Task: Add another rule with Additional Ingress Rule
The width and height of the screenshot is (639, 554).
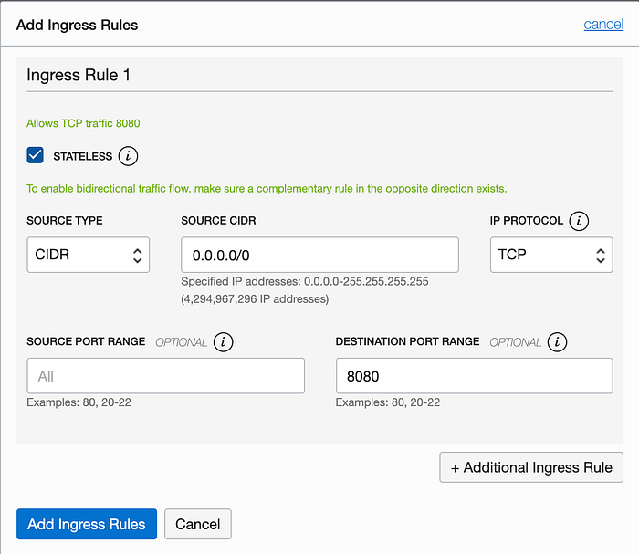Action: click(x=531, y=467)
